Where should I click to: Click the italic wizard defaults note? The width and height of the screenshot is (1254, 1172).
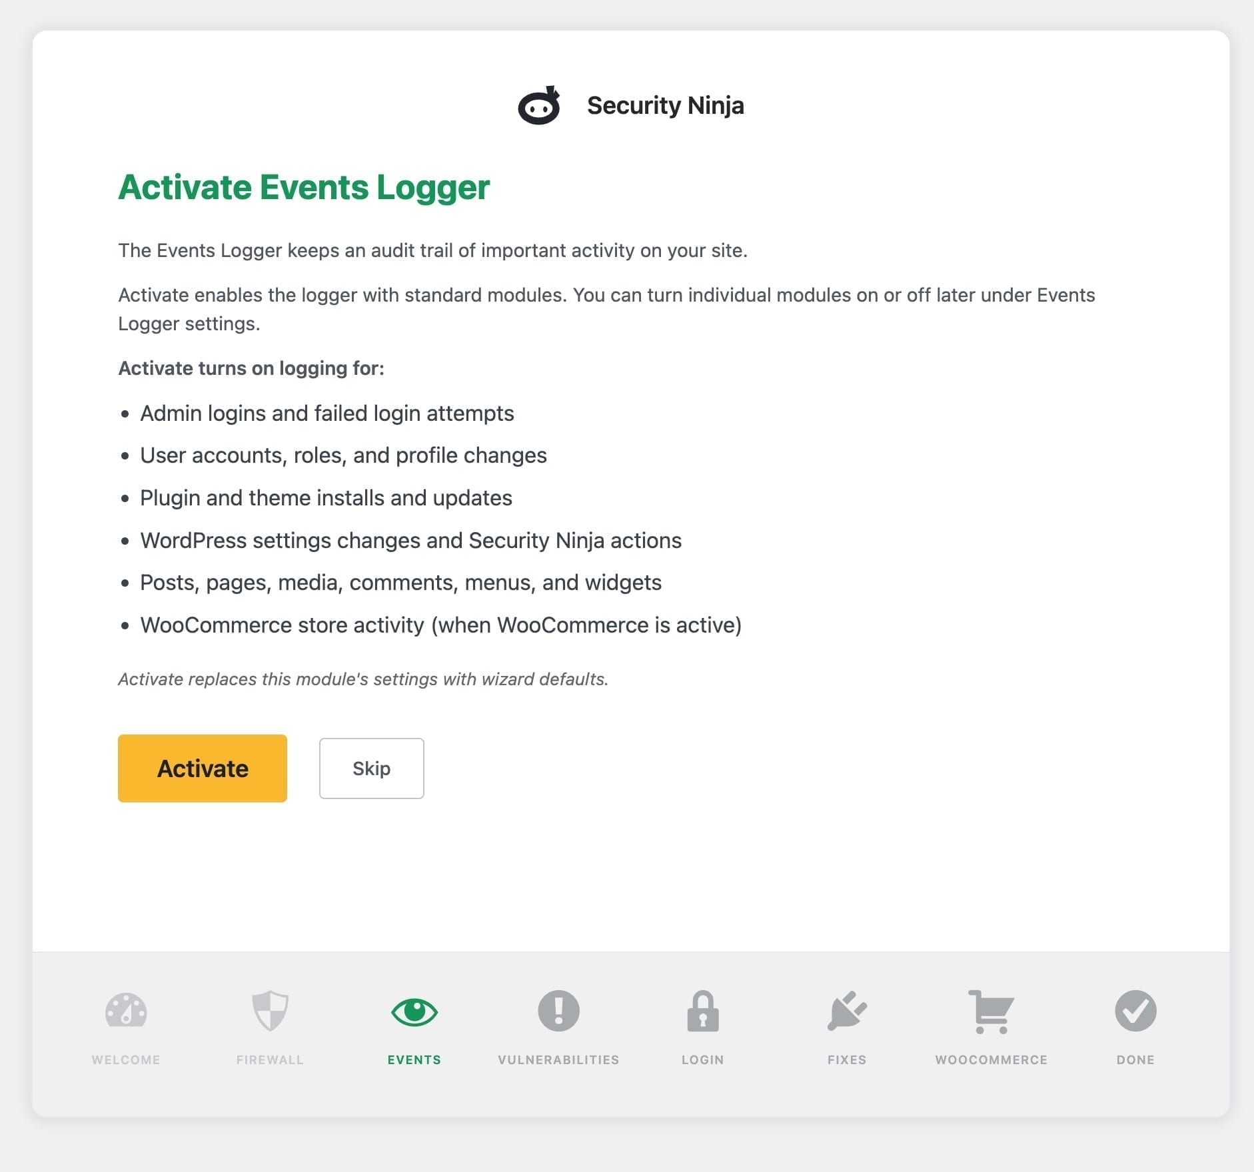[x=363, y=679]
